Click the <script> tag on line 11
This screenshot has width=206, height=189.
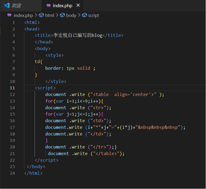click(45, 88)
